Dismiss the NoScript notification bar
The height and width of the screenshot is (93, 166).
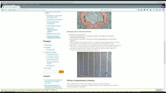pyautogui.click(x=164, y=90)
